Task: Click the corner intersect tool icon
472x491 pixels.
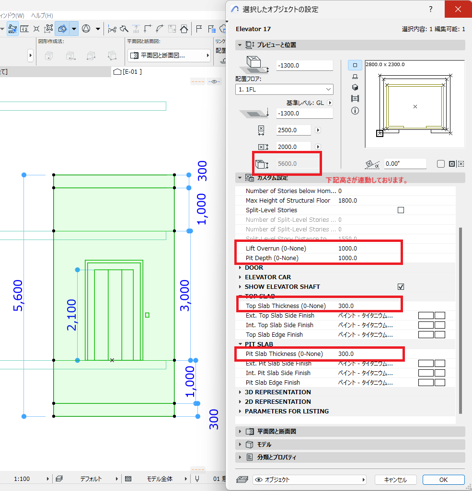Action: tap(148, 29)
